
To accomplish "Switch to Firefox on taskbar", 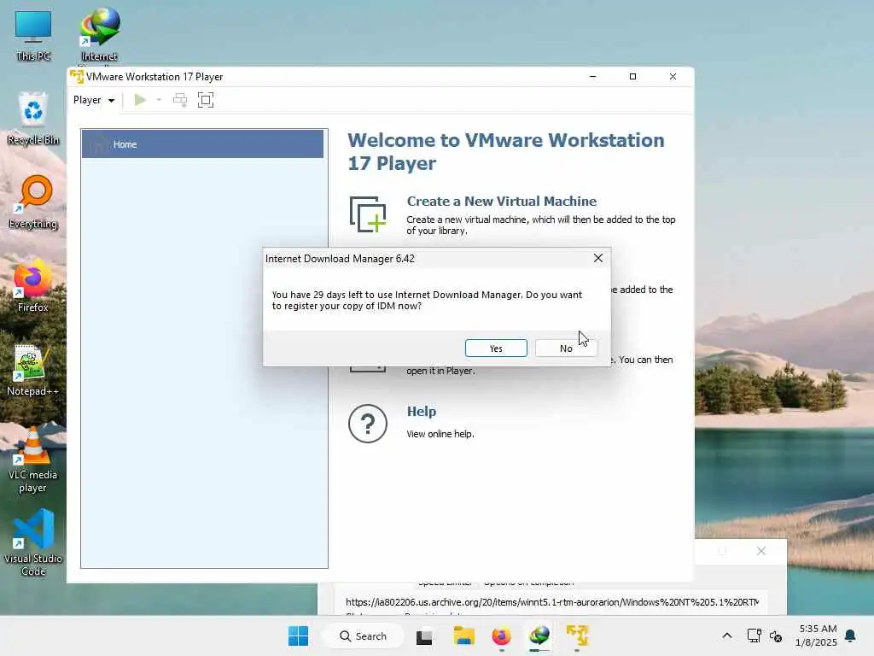I will click(x=501, y=635).
